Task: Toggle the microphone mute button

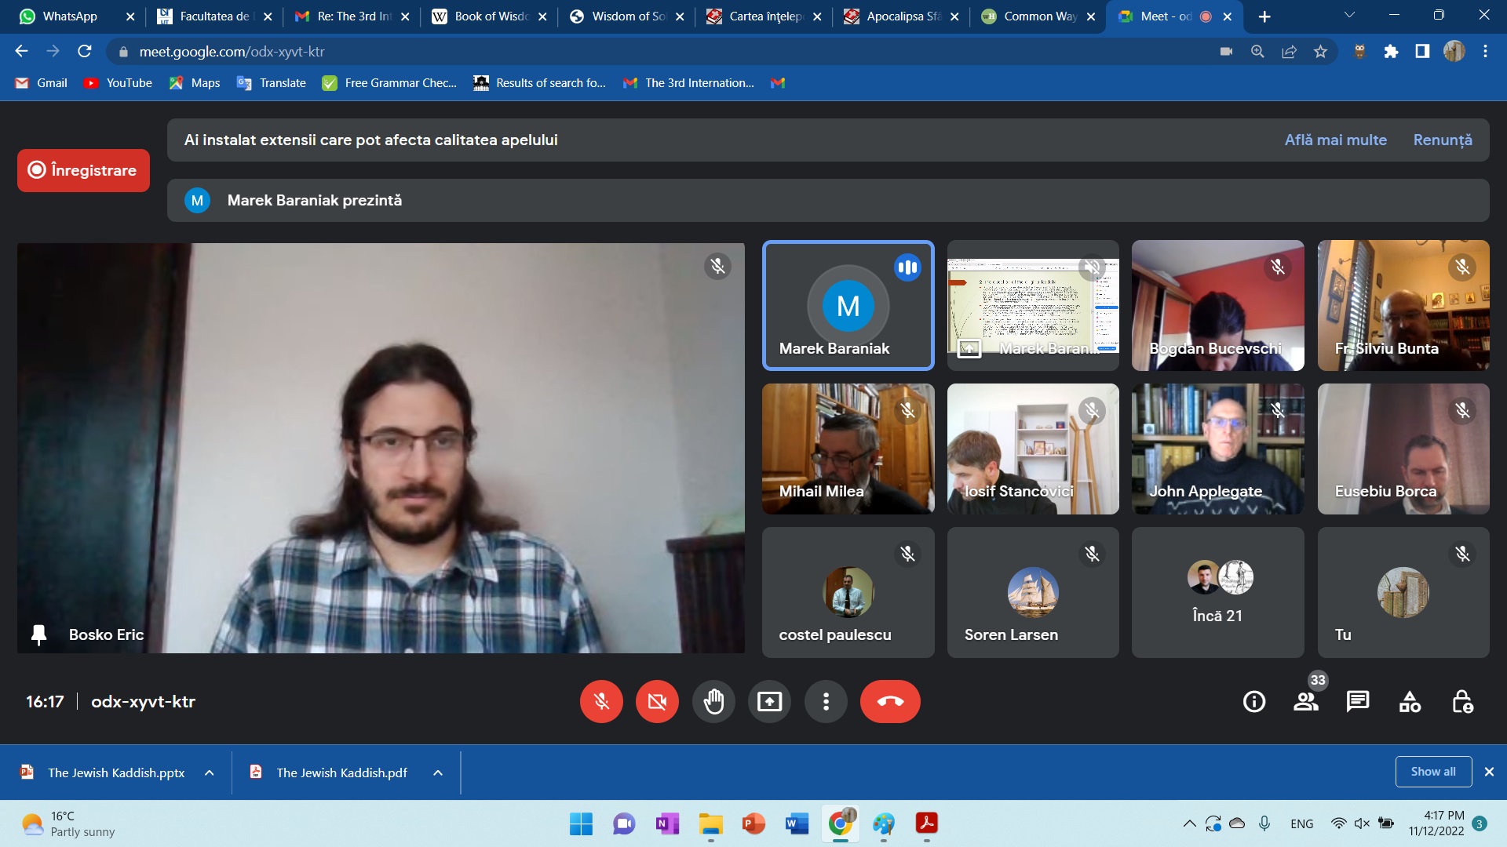Action: pos(601,701)
